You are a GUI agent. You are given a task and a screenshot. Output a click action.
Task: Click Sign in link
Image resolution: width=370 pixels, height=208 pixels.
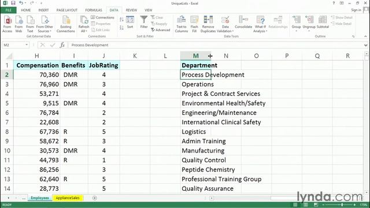356,10
